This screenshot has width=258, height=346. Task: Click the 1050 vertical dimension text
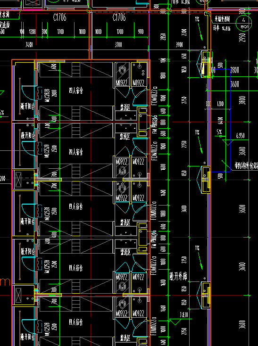(185, 69)
